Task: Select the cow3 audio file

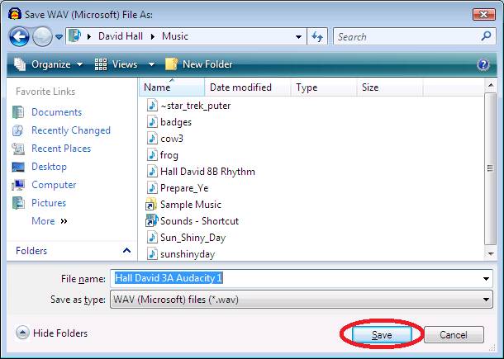Action: pos(165,139)
